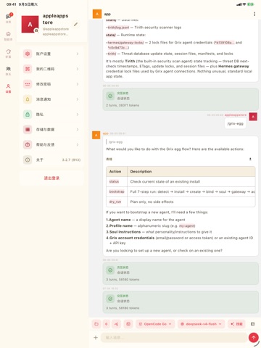Open the OpenCode Go dropdown
This screenshot has width=261, height=348.
(x=155, y=324)
